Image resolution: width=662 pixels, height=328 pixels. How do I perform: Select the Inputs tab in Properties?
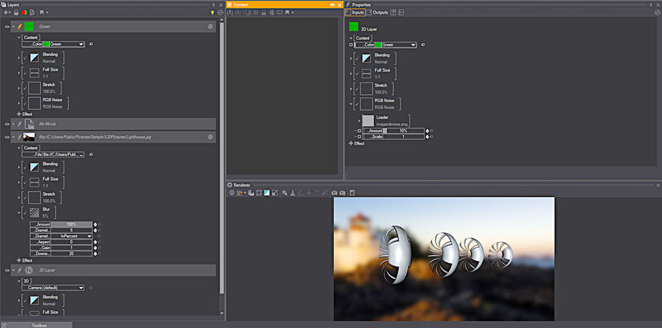[x=355, y=12]
